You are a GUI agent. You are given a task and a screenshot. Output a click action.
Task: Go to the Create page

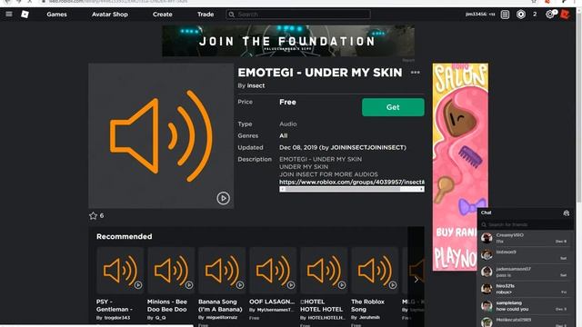[163, 15]
